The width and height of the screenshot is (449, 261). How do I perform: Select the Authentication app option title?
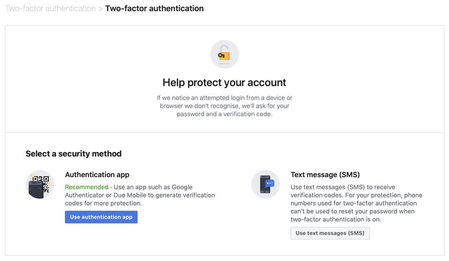[97, 175]
